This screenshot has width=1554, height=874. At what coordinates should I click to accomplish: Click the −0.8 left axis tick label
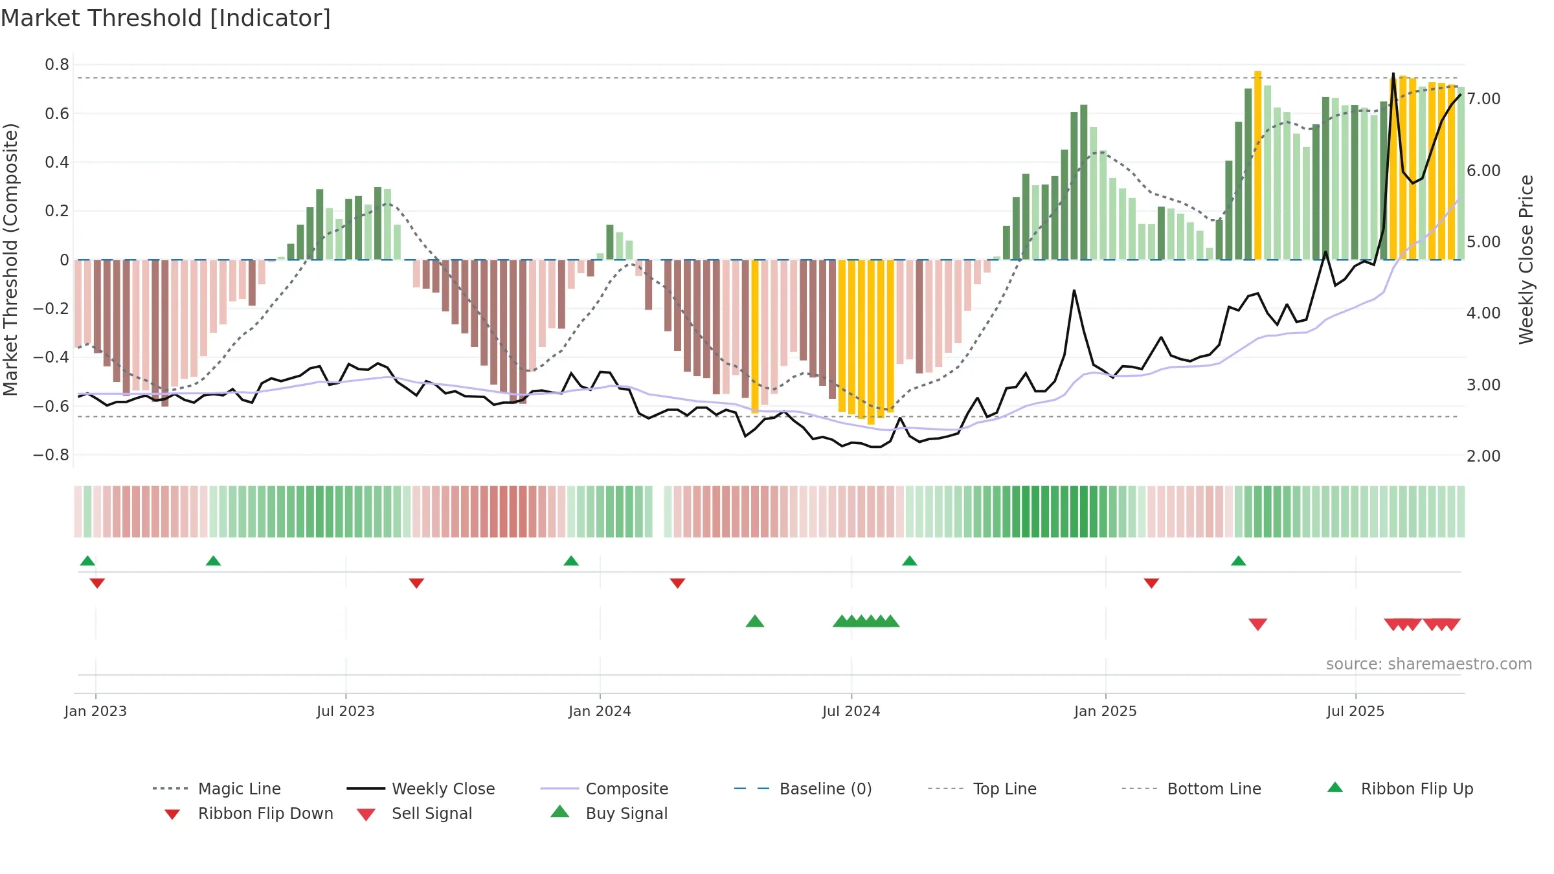(51, 455)
